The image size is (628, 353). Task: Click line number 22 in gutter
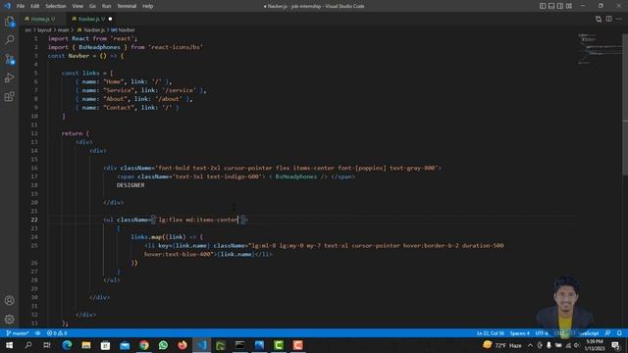point(34,220)
